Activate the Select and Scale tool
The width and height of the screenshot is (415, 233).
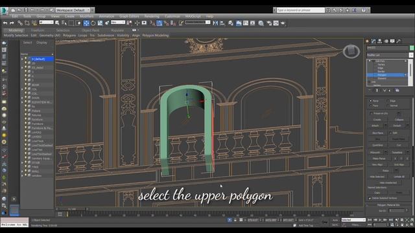(x=100, y=23)
